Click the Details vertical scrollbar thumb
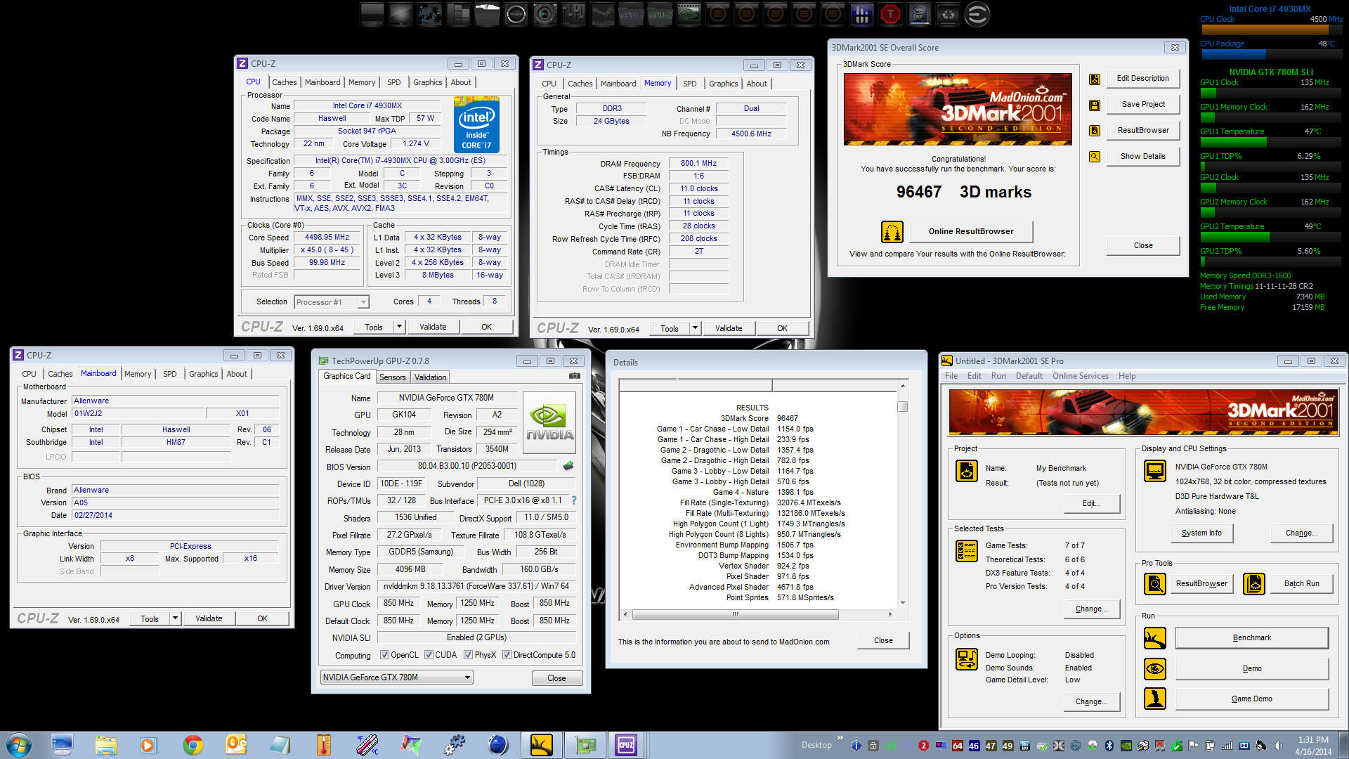1349x759 pixels. (x=903, y=406)
